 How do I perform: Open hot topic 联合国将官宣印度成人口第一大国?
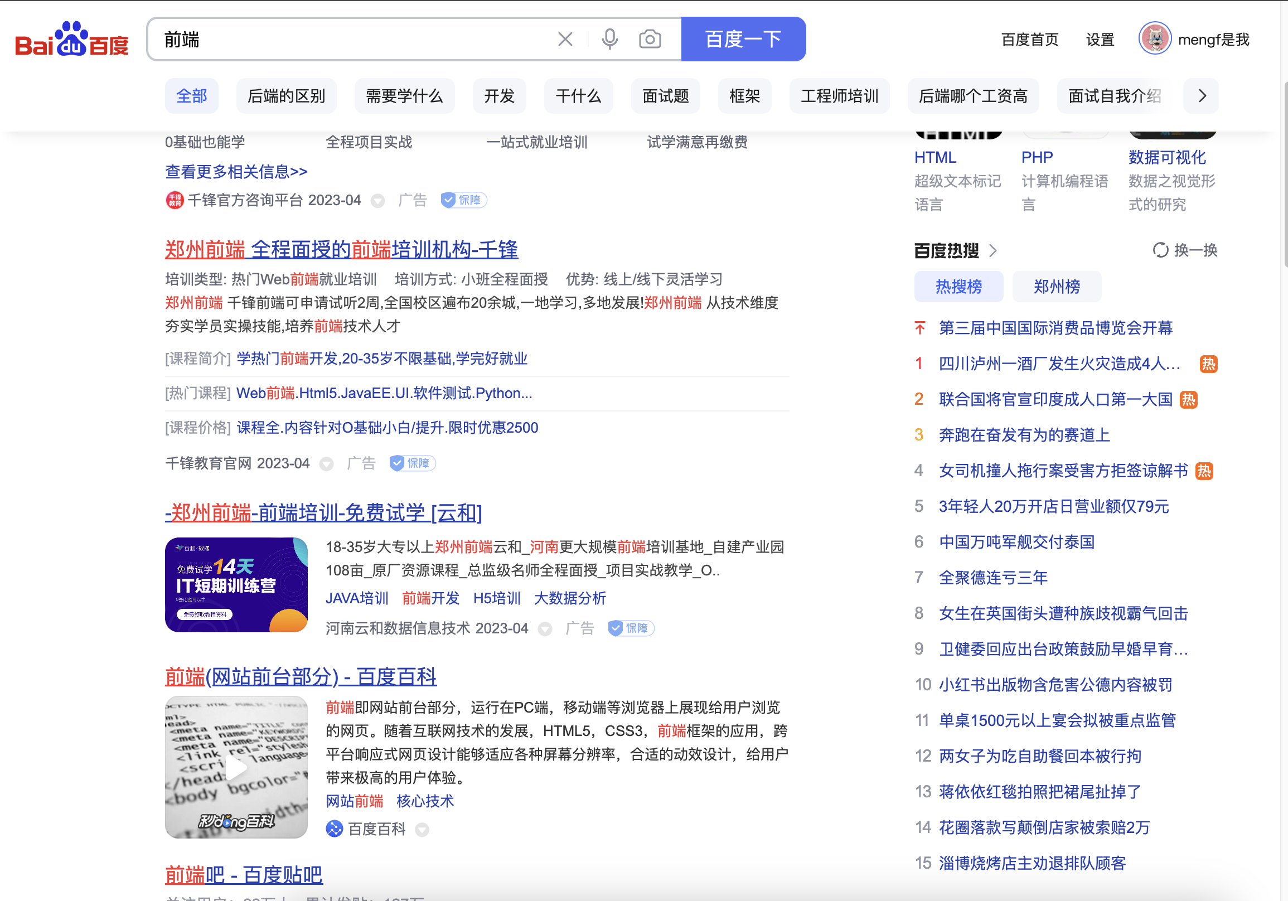1055,399
